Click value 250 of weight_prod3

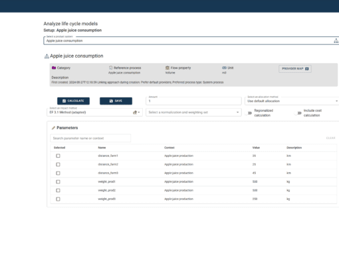255,199
